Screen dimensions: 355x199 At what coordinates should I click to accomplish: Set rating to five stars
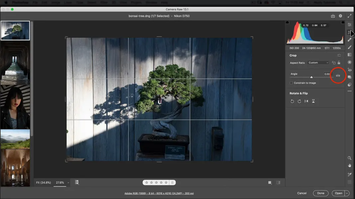tap(166, 182)
